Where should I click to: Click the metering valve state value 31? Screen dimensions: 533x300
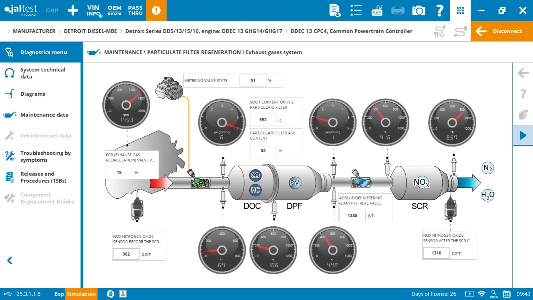(x=253, y=81)
